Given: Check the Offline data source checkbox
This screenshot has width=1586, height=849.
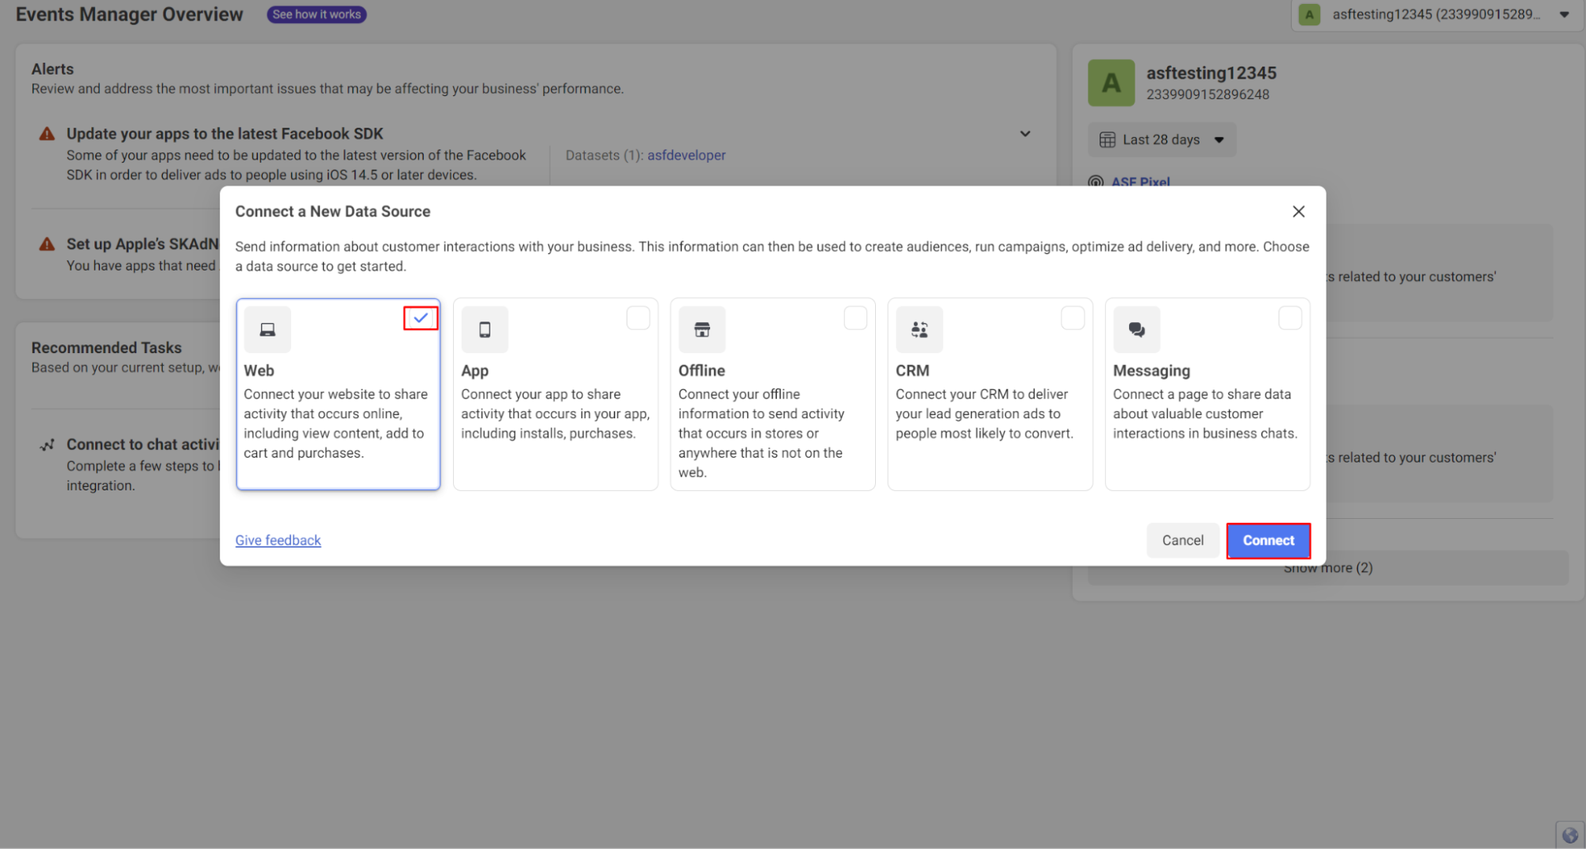Looking at the screenshot, I should coord(855,318).
